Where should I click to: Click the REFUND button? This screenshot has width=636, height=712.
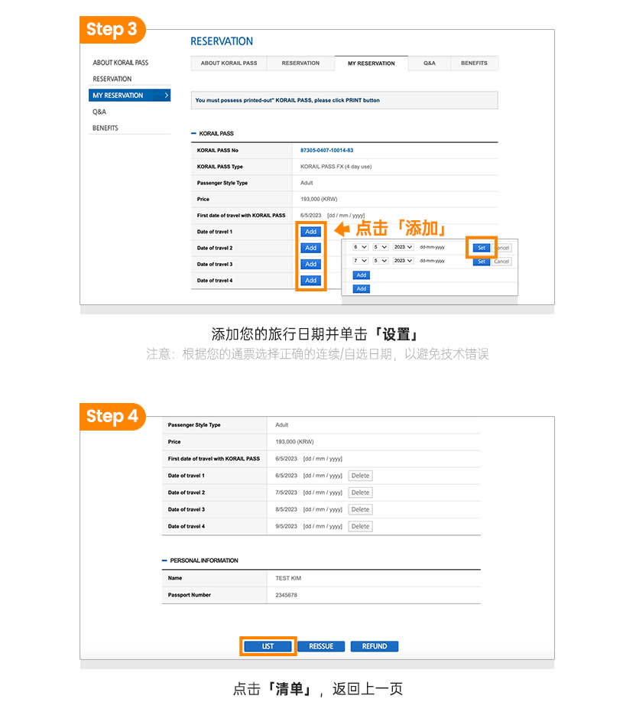(x=375, y=646)
